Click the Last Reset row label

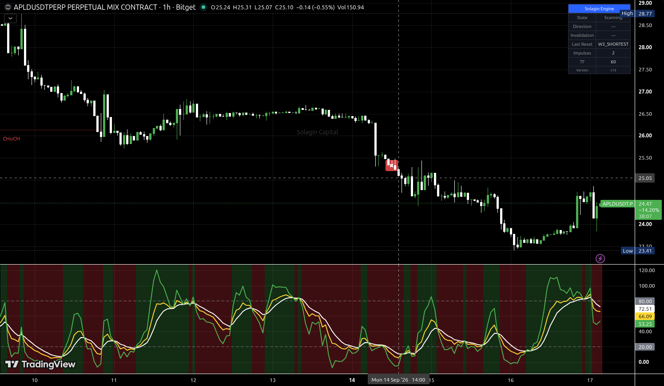(x=582, y=44)
